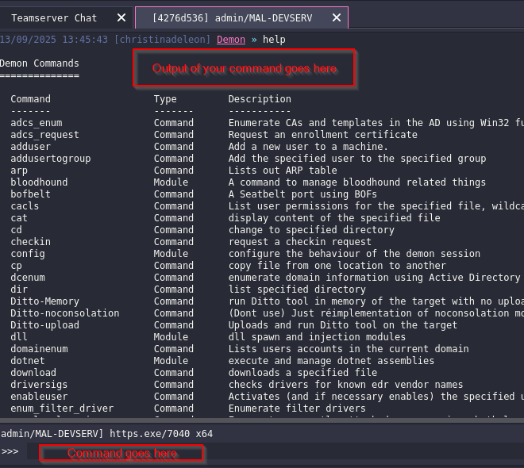524x468 pixels.
Task: Focus the command input field
Action: point(274,453)
